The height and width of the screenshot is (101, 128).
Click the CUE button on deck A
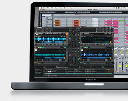39,44
